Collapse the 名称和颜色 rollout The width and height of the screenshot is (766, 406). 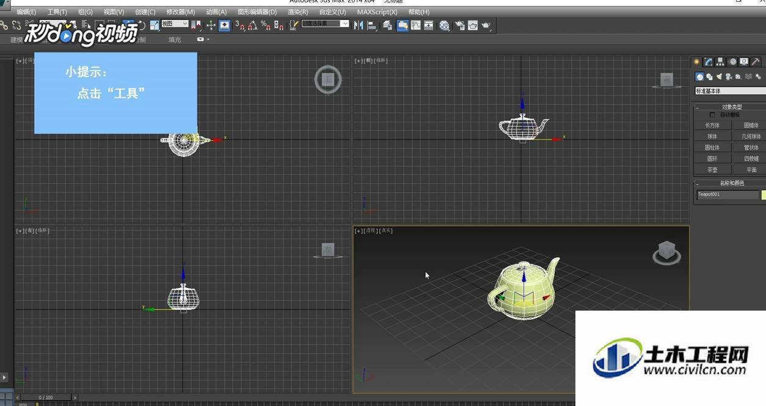click(731, 183)
